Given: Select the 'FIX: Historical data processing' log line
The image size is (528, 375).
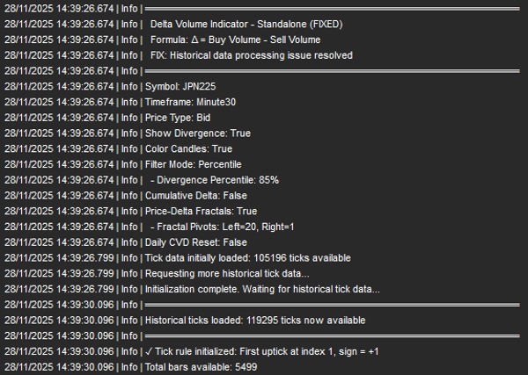Looking at the screenshot, I should (251, 54).
